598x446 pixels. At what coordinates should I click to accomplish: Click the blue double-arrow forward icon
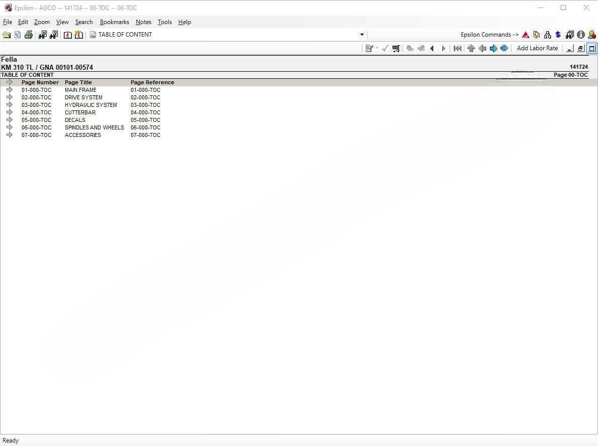click(x=504, y=48)
